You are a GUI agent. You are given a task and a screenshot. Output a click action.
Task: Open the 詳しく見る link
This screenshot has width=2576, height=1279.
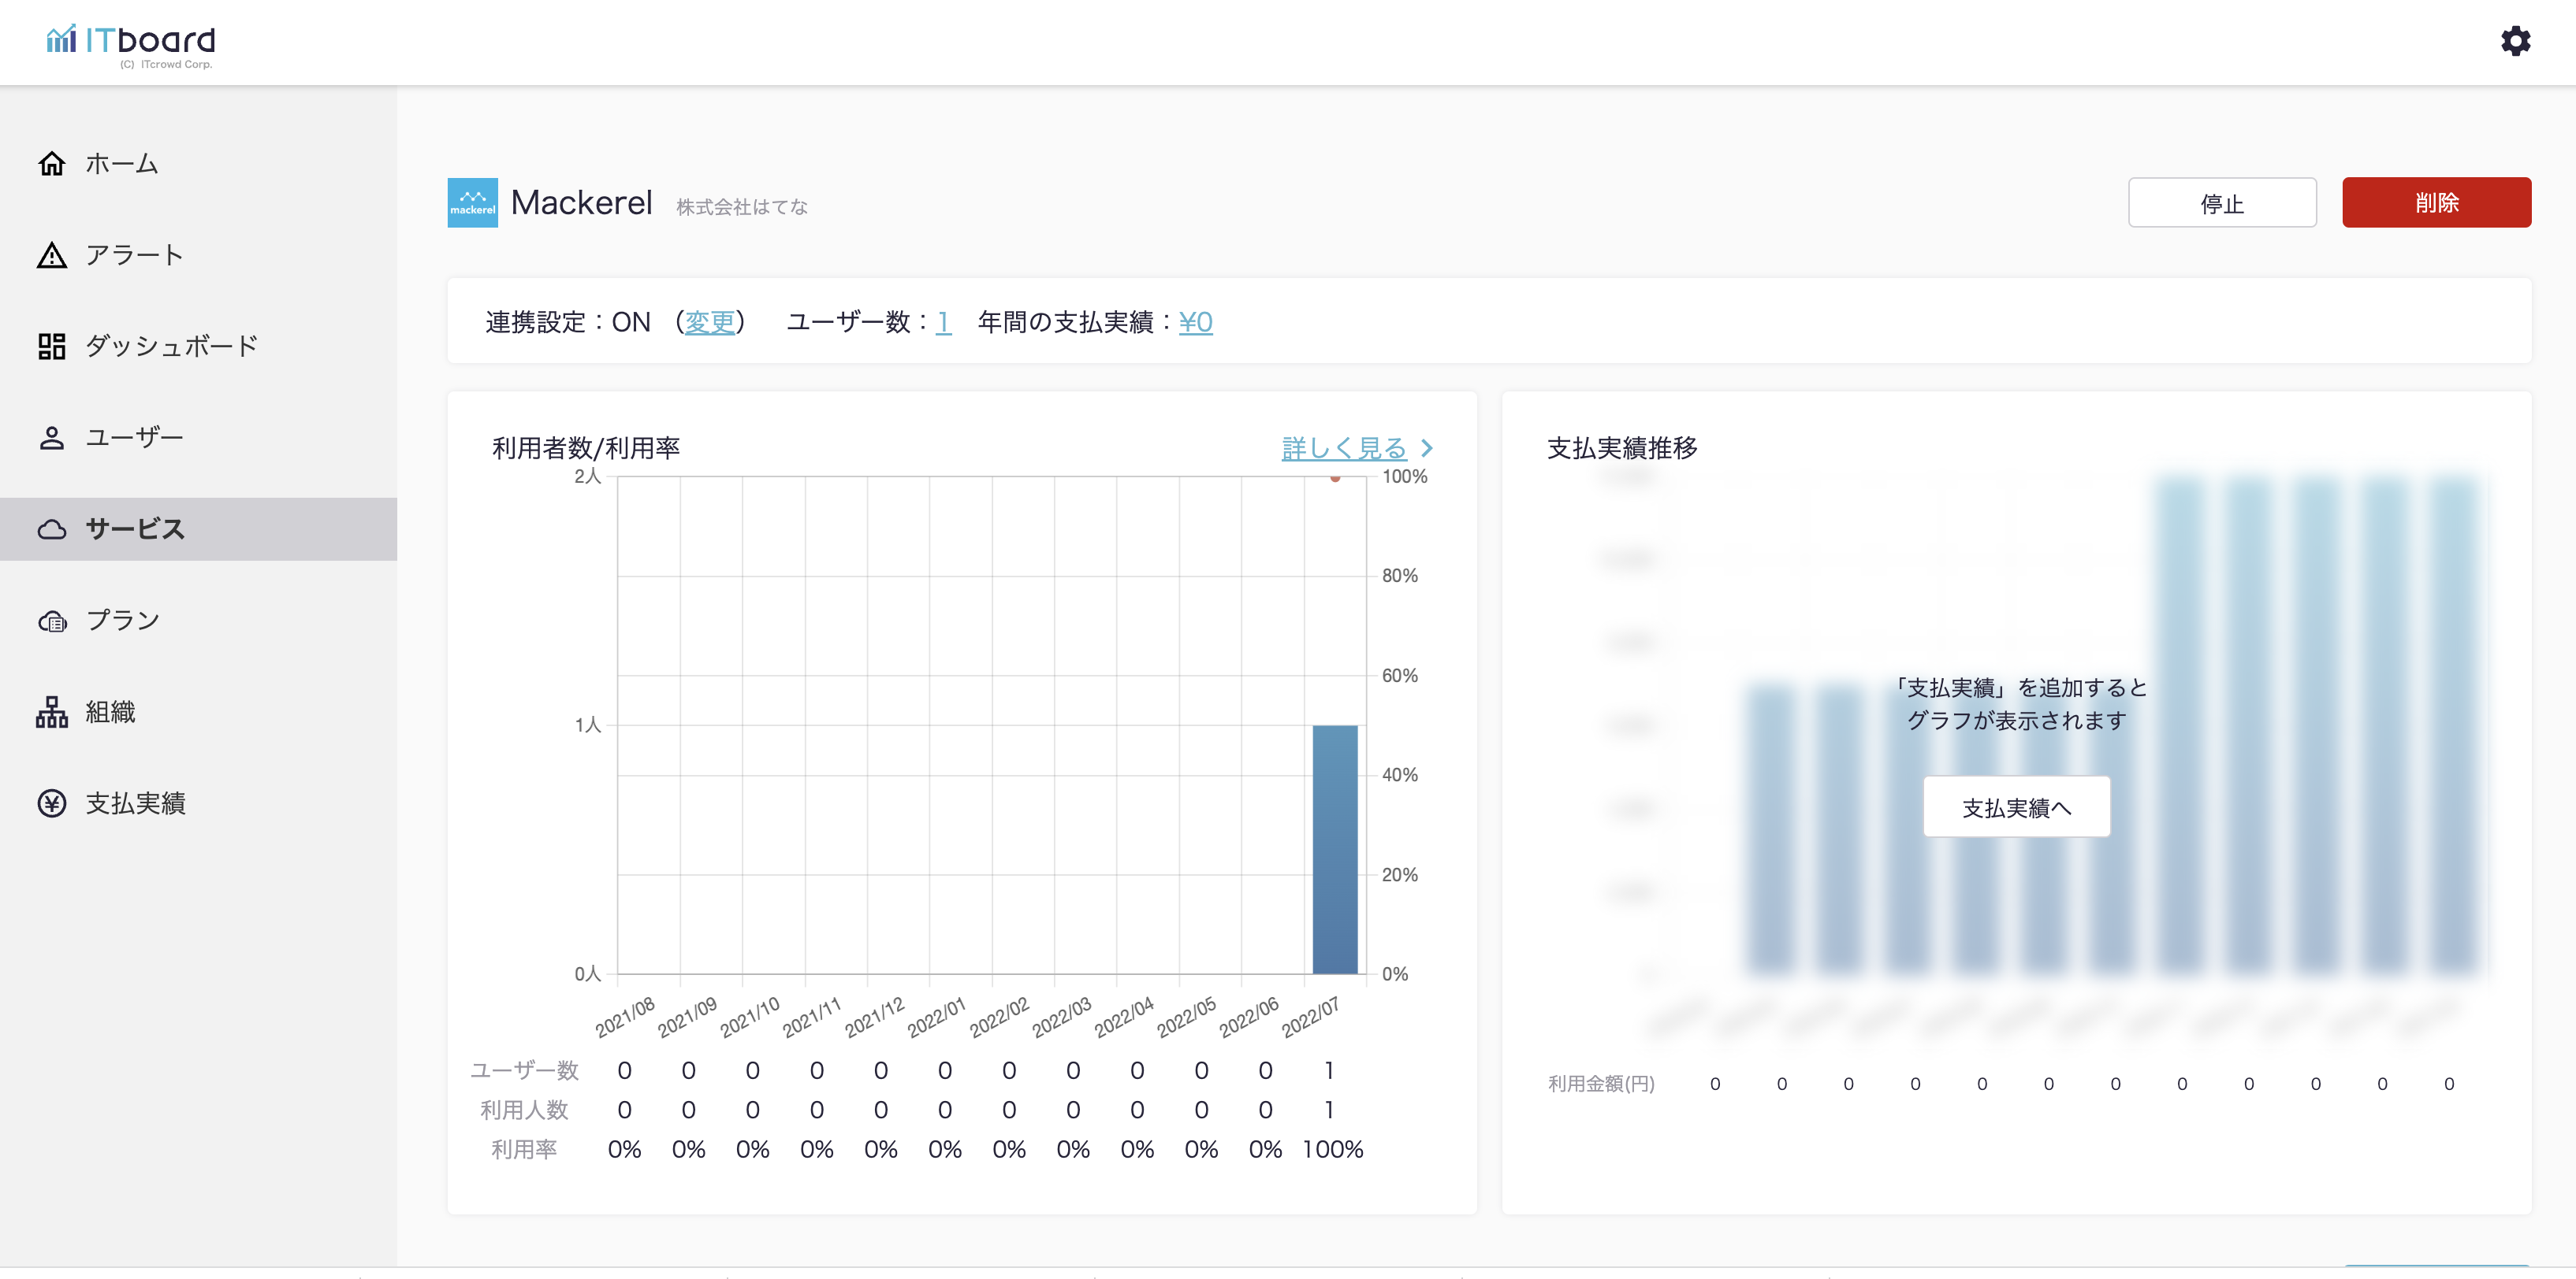coord(1345,447)
